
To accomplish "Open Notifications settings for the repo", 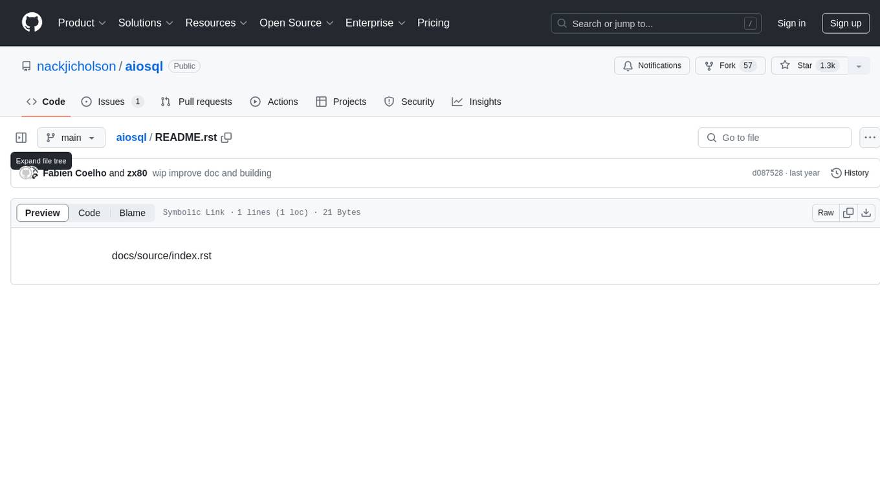I will point(652,66).
